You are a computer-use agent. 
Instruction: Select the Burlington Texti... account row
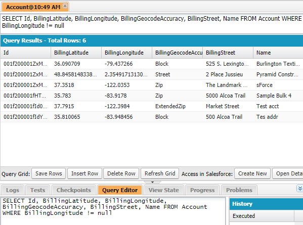pos(152,64)
